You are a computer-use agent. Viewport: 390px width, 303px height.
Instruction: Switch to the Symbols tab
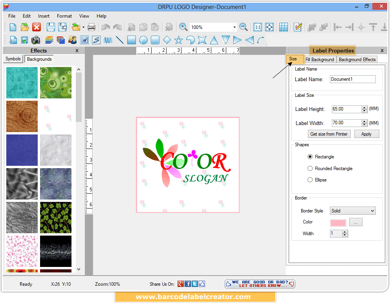[x=13, y=59]
